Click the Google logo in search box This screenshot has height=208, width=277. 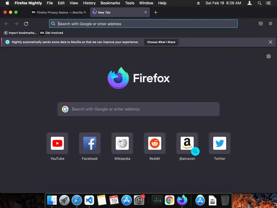65,109
